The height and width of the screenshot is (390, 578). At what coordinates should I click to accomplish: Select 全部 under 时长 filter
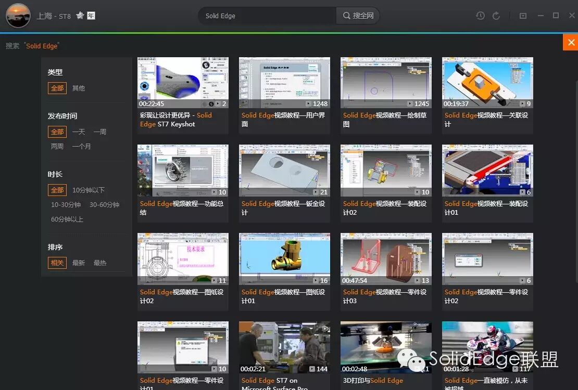[x=57, y=190]
